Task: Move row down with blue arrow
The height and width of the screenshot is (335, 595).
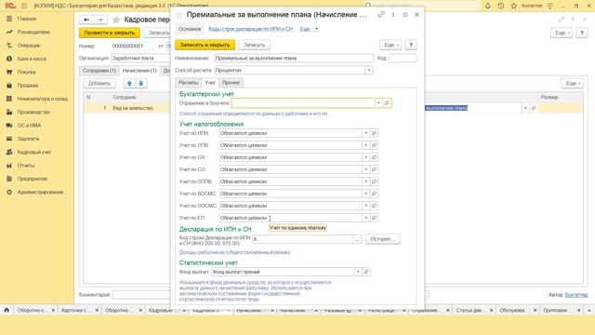Action: point(141,83)
